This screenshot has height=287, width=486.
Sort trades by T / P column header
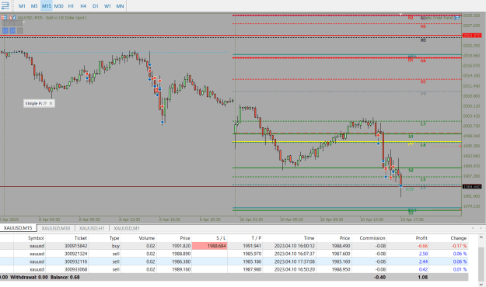pyautogui.click(x=256, y=238)
